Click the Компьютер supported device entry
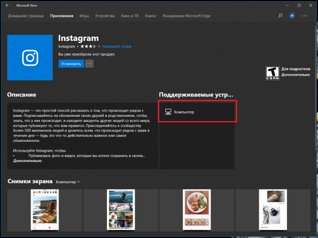Screen dimensions: 318x238 (197, 112)
